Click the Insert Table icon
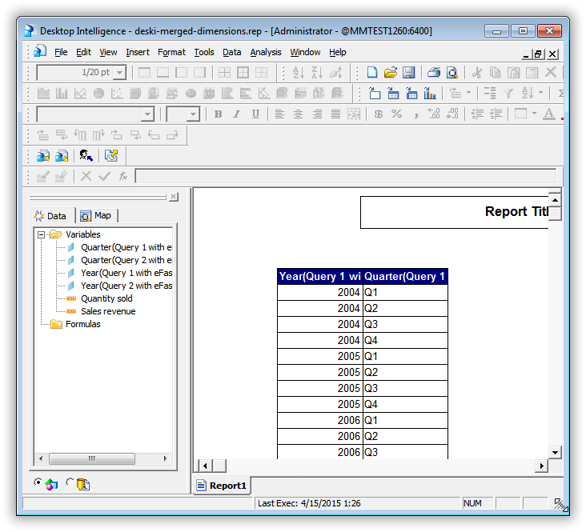This screenshot has width=586, height=532. coord(393,93)
